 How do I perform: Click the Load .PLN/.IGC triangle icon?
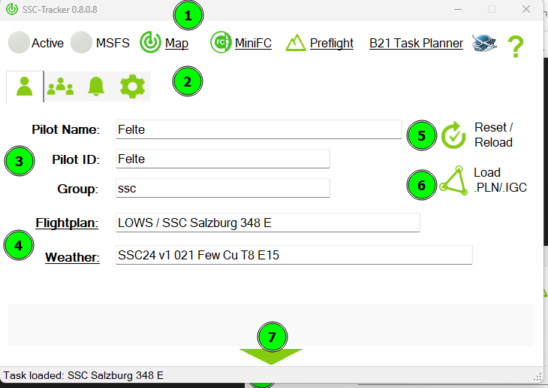453,180
